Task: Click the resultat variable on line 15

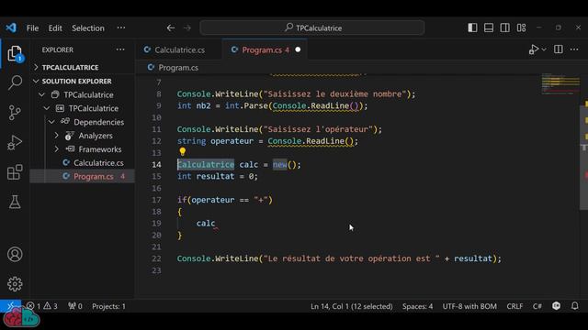Action: tap(215, 176)
